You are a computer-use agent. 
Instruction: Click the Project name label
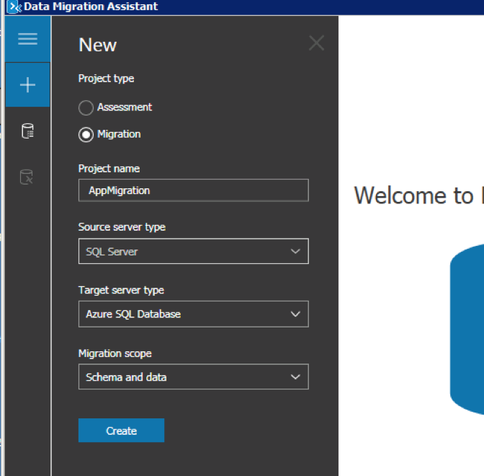click(109, 169)
